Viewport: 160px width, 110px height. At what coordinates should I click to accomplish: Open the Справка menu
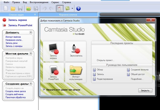tap(66, 2)
